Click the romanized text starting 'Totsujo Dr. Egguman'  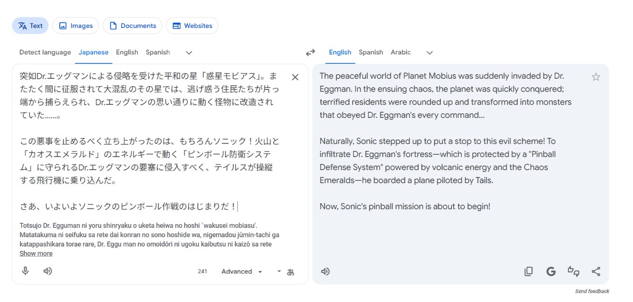click(149, 235)
